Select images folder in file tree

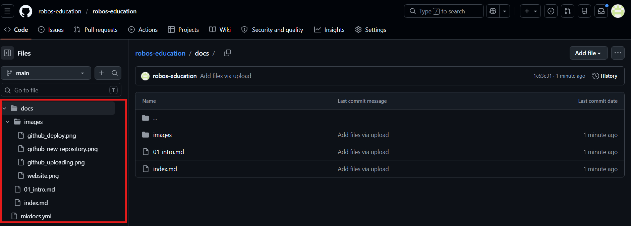coord(33,122)
